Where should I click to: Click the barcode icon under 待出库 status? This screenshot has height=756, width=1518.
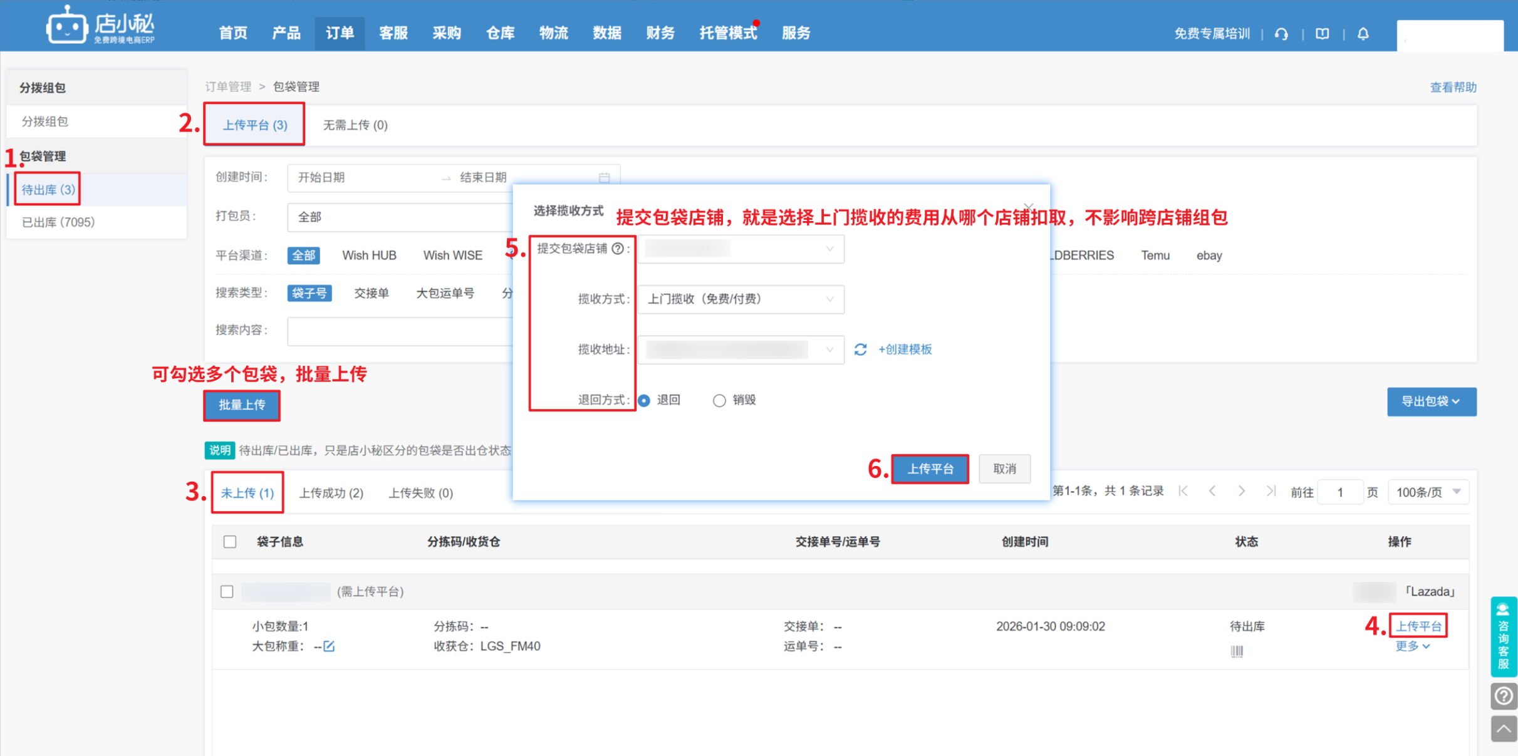pyautogui.click(x=1236, y=651)
